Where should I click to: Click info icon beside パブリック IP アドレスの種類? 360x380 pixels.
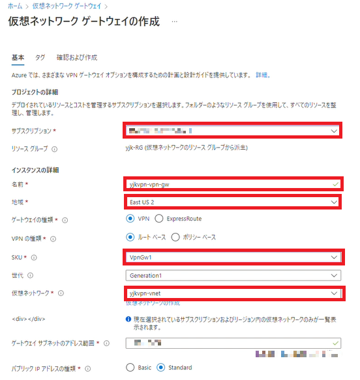tap(88, 368)
